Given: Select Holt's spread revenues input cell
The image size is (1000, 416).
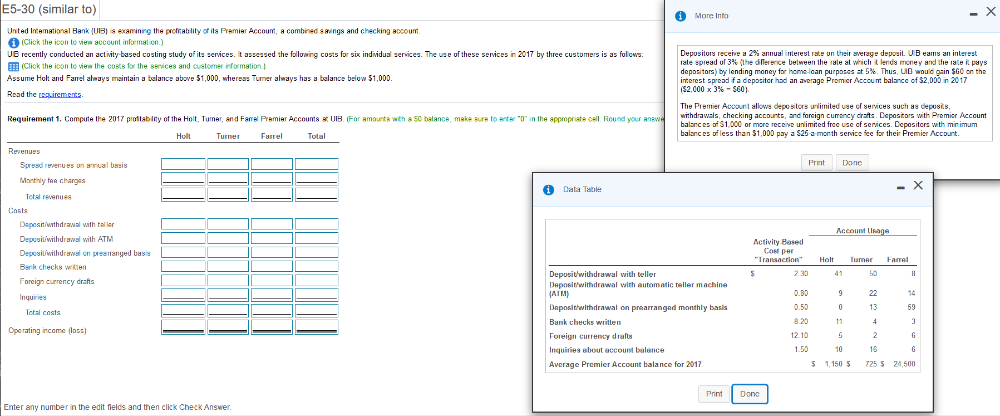Looking at the screenshot, I should tap(183, 164).
